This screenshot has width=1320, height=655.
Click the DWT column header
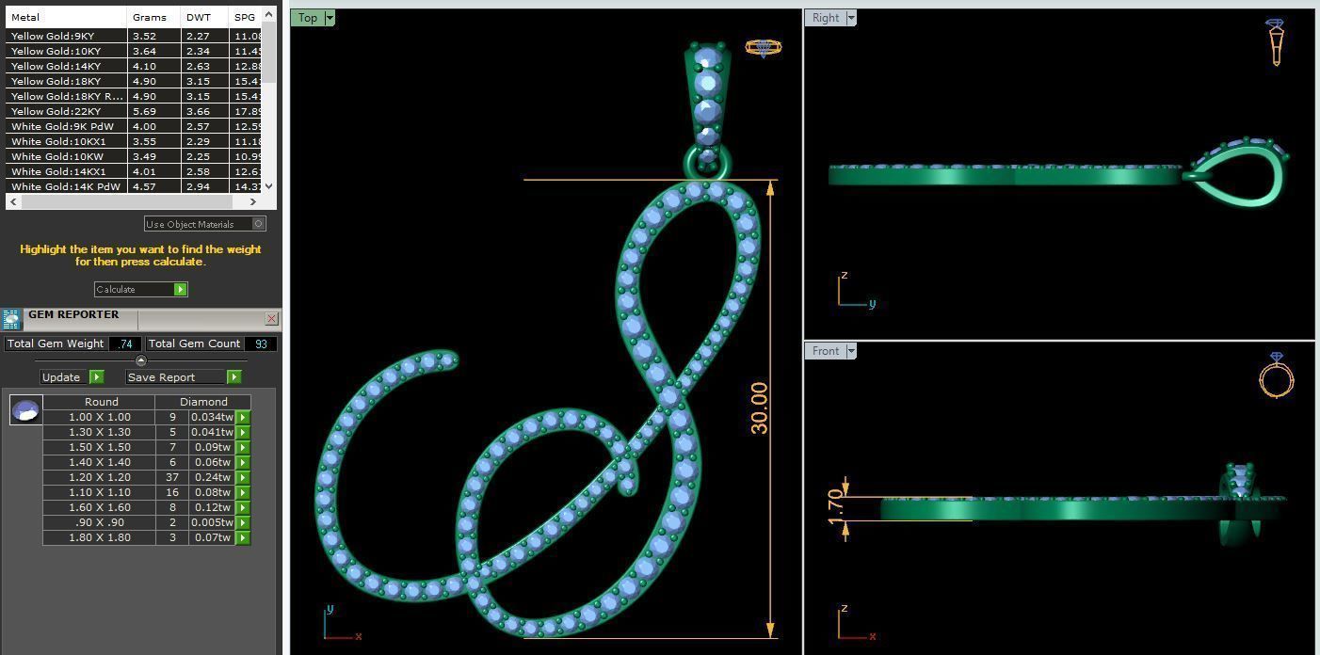click(x=205, y=17)
